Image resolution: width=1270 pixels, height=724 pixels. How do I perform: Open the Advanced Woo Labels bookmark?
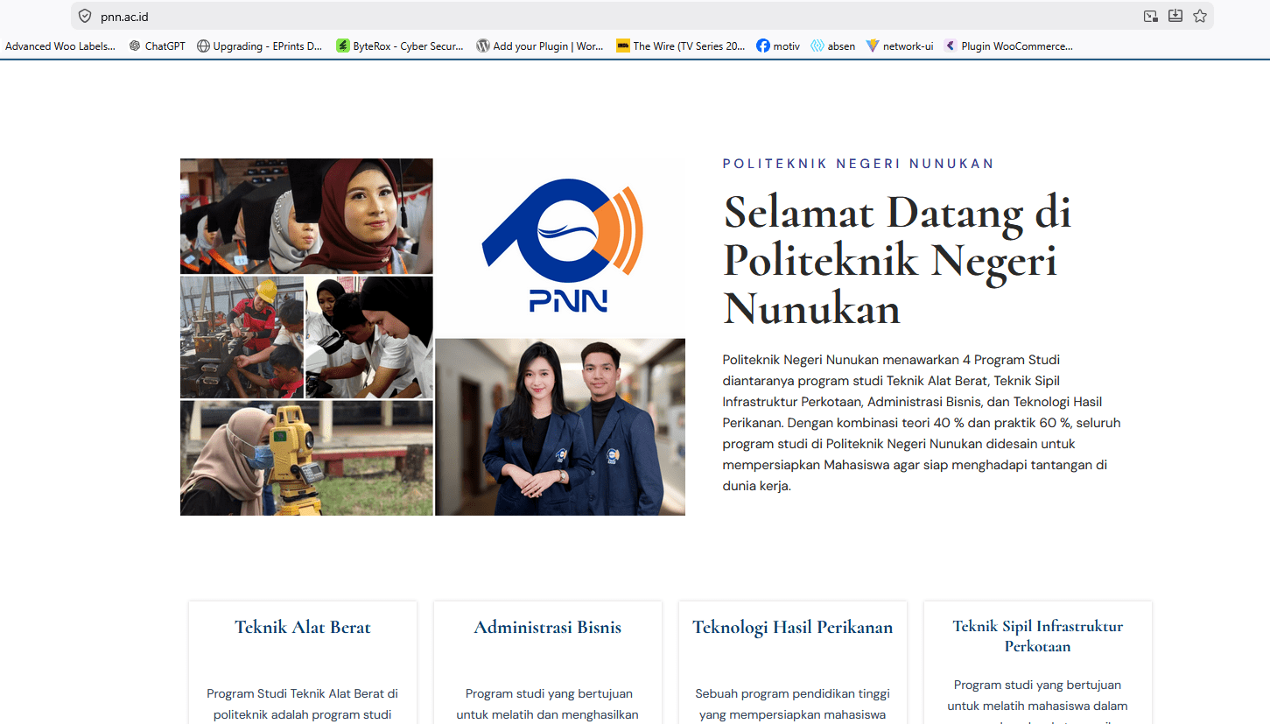[59, 46]
